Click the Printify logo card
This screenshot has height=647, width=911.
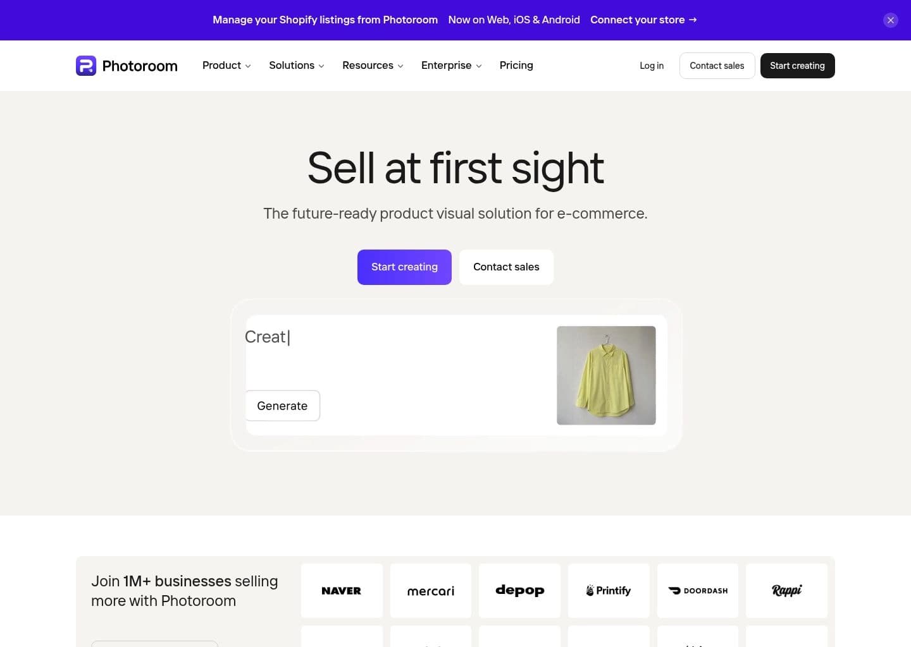point(609,591)
